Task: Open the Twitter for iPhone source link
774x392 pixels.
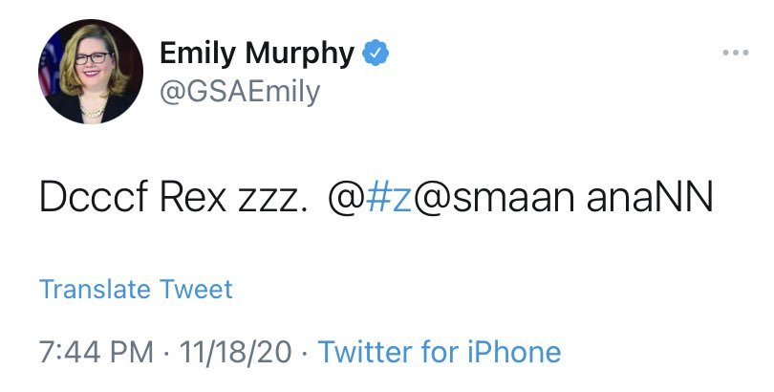Action: coord(439,352)
